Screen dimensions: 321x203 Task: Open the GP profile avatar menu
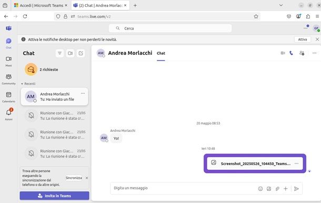click(316, 28)
